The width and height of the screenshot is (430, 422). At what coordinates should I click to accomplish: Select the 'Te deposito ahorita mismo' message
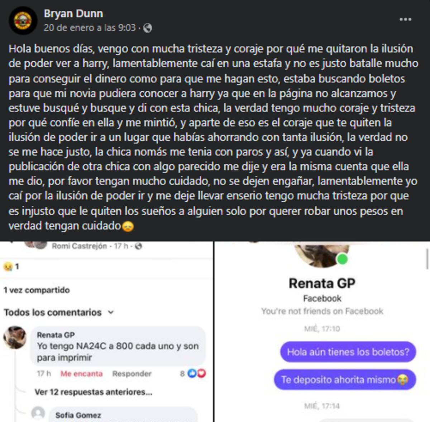(345, 380)
